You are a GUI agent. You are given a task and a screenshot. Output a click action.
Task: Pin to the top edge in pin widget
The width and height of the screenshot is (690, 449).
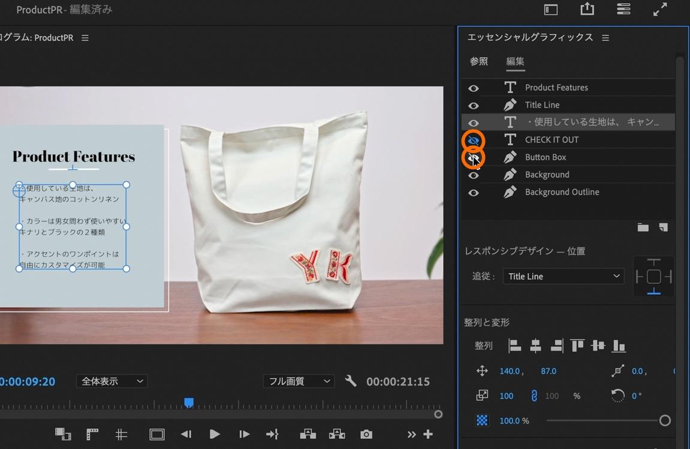pyautogui.click(x=653, y=262)
